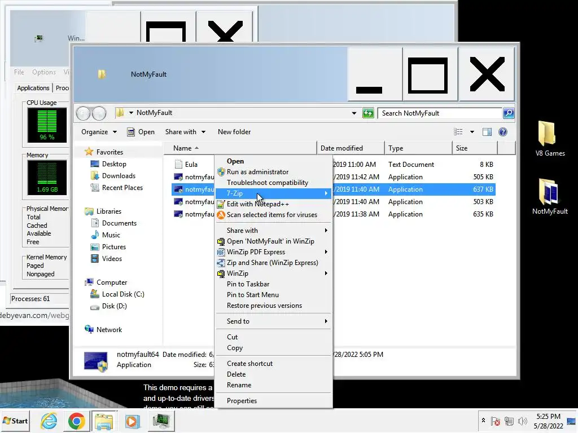Image resolution: width=578 pixels, height=433 pixels.
Task: Open the address bar history dropdown arrow
Action: (354, 113)
